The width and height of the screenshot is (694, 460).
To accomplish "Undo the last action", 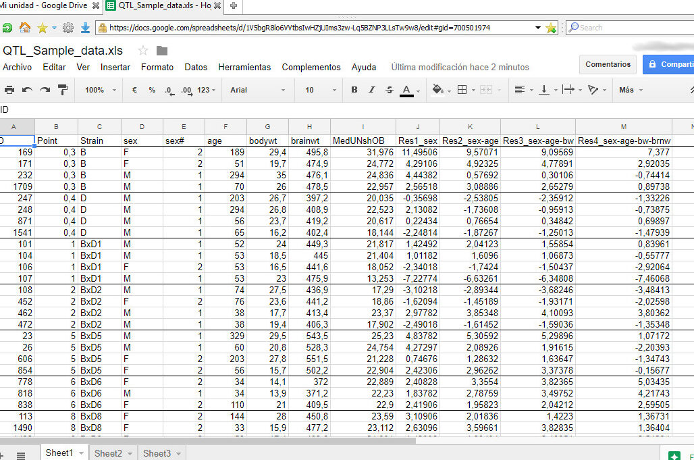I will [x=27, y=90].
